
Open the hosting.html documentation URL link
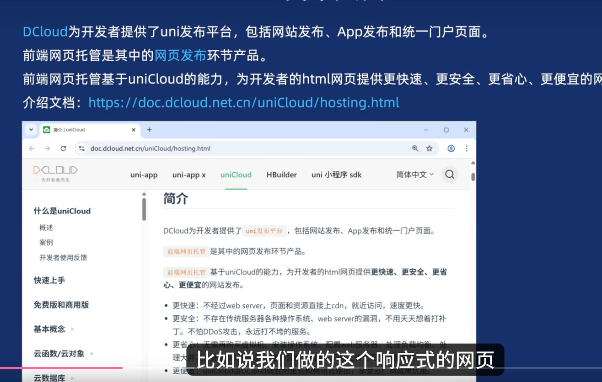point(244,102)
